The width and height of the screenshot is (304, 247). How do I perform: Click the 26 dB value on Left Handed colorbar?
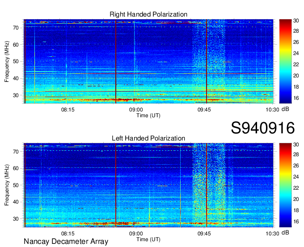click(296, 166)
